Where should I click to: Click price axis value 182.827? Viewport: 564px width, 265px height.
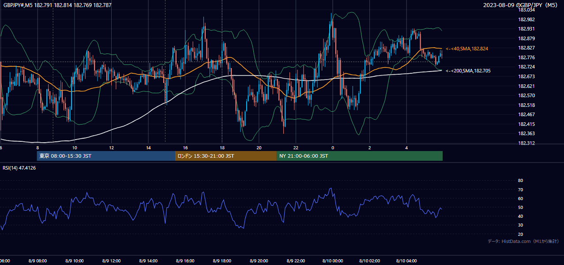[527, 48]
